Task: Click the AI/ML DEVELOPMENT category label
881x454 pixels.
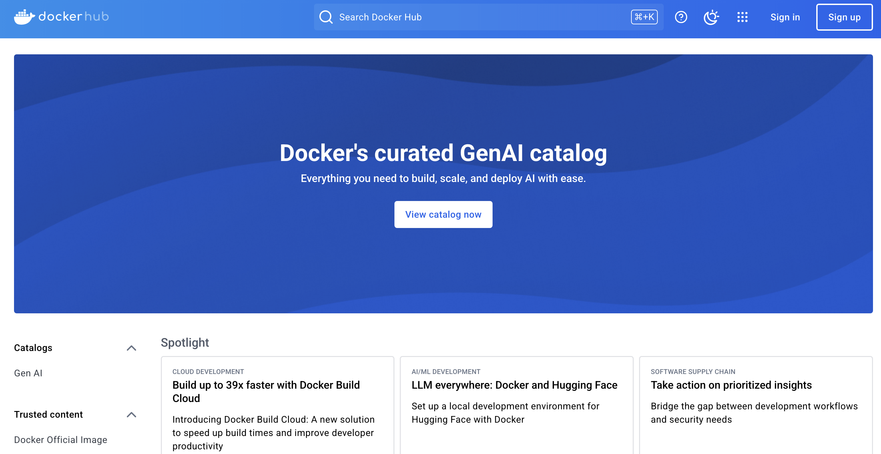Action: tap(446, 372)
